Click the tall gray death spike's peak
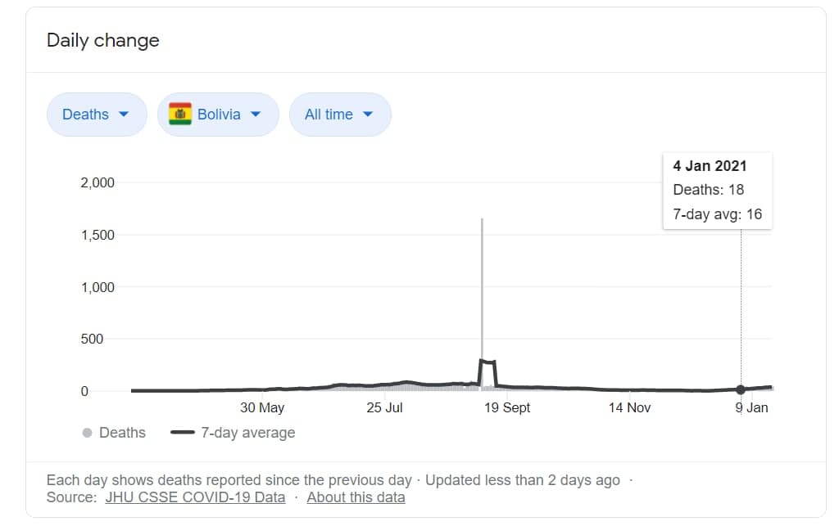The image size is (839, 526). [x=482, y=220]
